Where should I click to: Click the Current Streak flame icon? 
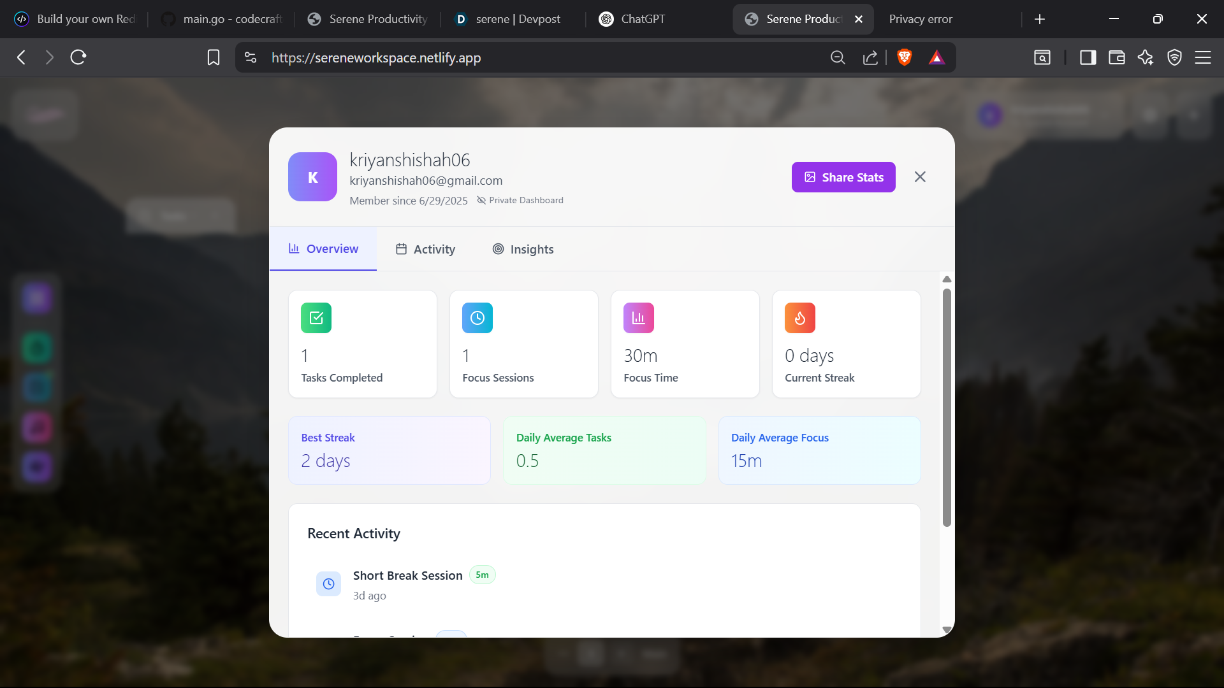pos(800,318)
